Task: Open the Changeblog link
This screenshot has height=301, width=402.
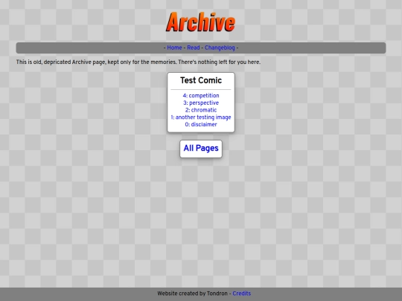Action: pos(220,48)
